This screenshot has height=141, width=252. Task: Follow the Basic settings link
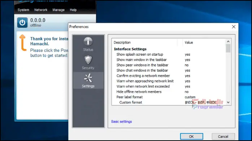pyautogui.click(x=122, y=122)
